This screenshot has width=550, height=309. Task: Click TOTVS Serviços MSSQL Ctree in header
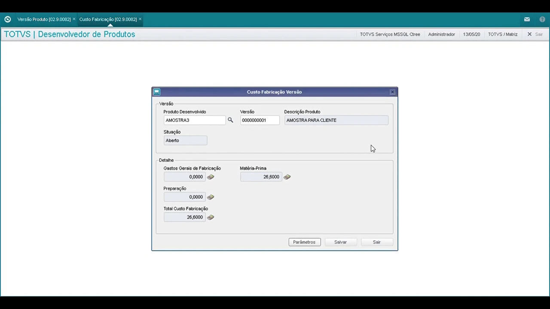coord(390,34)
